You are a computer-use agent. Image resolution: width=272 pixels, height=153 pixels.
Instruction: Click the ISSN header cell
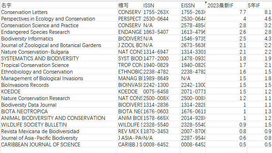point(161,5)
